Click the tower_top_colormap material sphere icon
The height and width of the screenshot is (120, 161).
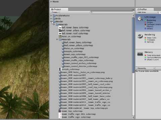63,54
